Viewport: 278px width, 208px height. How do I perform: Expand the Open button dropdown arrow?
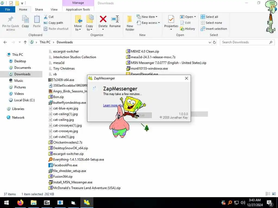click(x=195, y=17)
